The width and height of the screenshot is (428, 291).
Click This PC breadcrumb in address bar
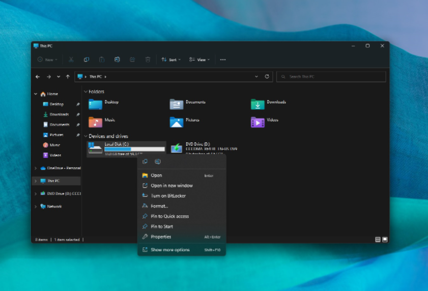coord(96,77)
